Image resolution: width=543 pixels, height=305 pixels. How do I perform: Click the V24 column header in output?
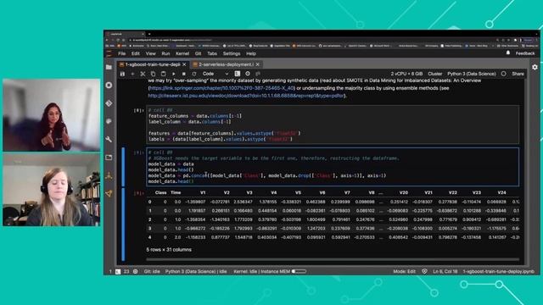(501, 192)
